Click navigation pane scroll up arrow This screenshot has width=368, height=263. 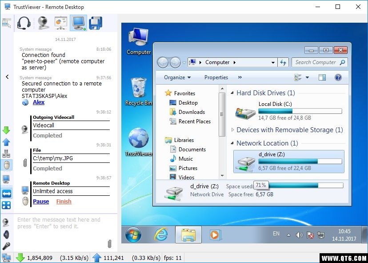pyautogui.click(x=222, y=89)
